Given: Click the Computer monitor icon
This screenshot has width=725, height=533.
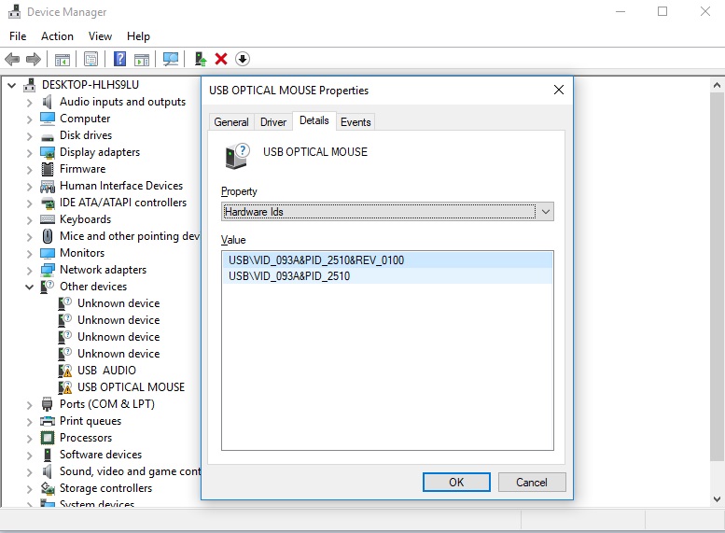Looking at the screenshot, I should tap(48, 119).
